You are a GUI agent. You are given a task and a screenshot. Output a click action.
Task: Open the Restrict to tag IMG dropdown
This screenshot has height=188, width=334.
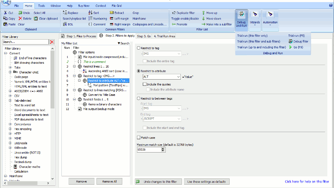click(179, 54)
